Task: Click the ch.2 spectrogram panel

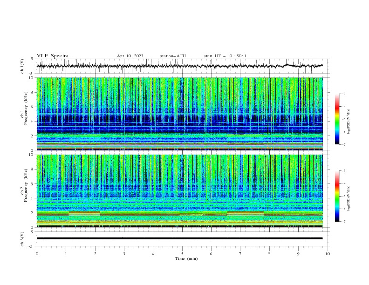Action: click(x=179, y=191)
